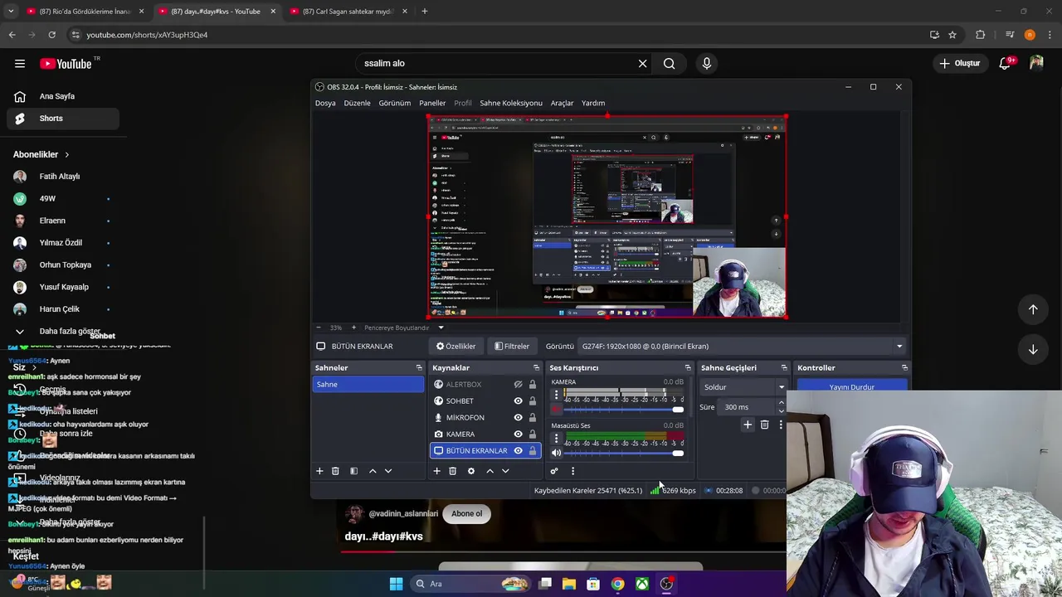Click Yayını Durdur button
The image size is (1062, 597).
[x=851, y=386]
